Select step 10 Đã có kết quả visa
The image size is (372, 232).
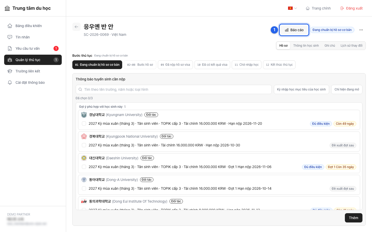tap(212, 65)
